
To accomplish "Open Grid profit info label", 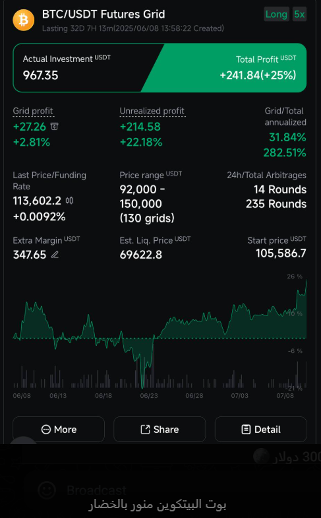I will (33, 112).
